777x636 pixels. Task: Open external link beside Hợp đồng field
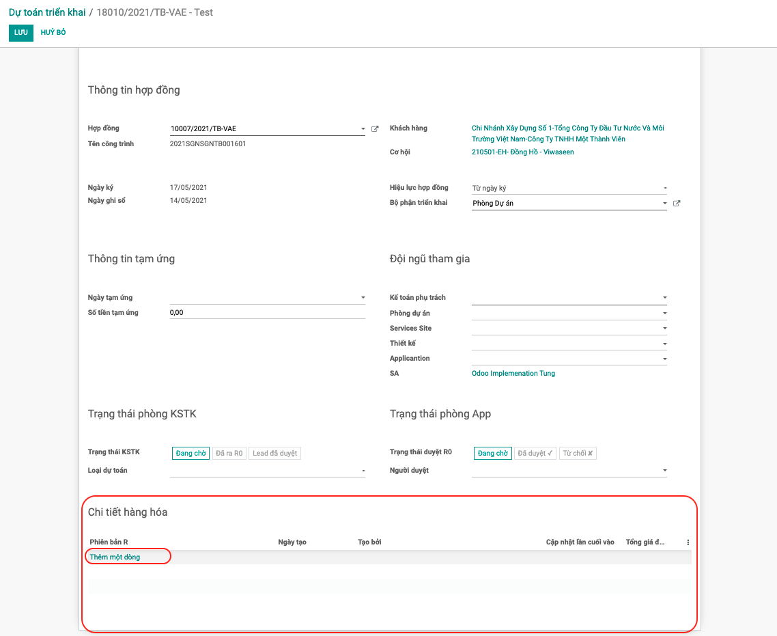point(375,128)
